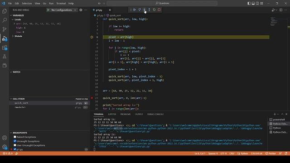Open the No Configurations dropdown
290x163 pixels.
[x=62, y=10]
